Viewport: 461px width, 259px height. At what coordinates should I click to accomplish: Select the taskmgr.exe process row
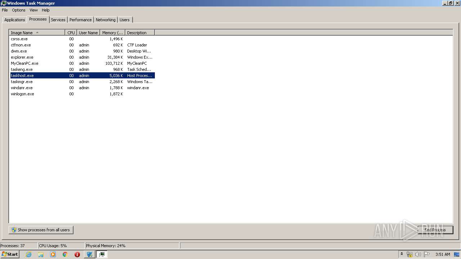click(x=82, y=82)
